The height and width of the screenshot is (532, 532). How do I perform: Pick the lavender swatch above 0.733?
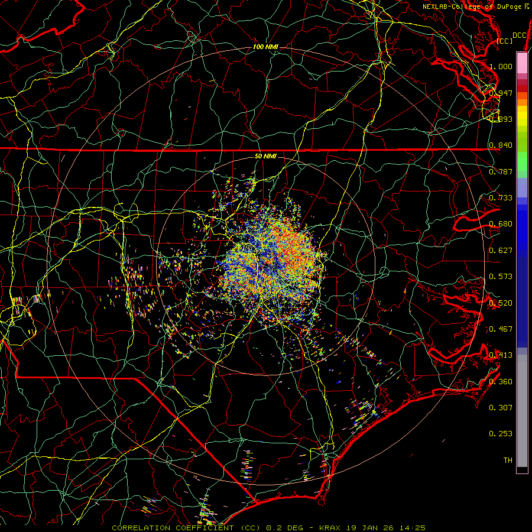[x=522, y=187]
